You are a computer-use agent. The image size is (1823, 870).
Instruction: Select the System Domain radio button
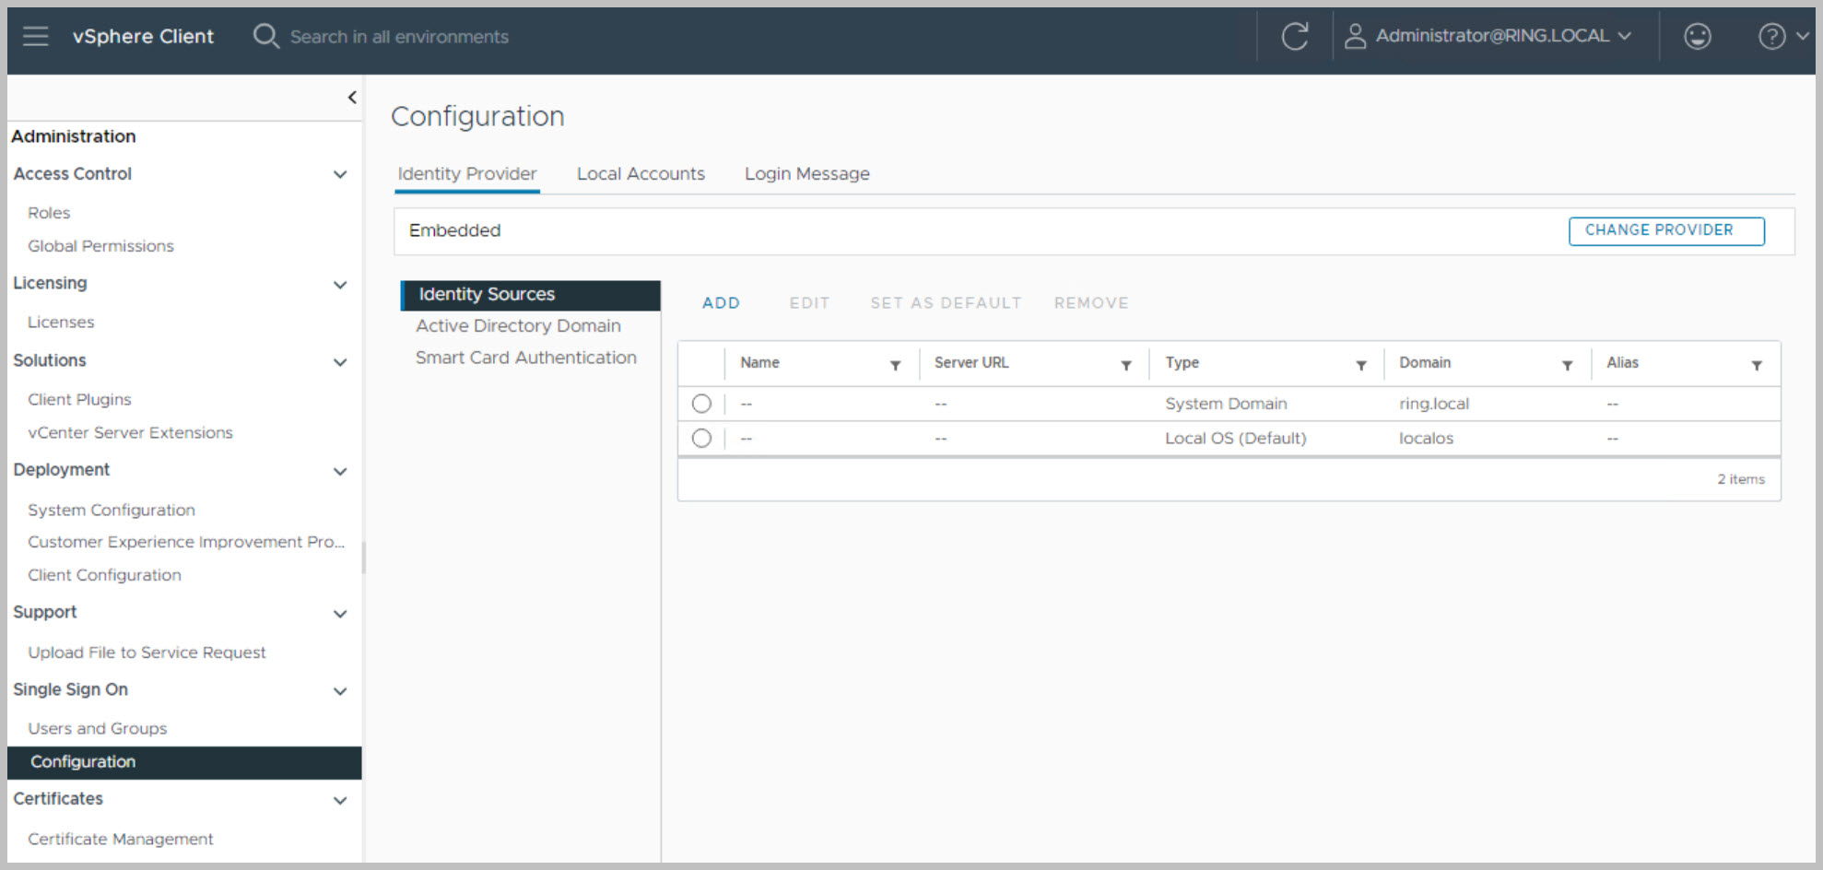701,404
